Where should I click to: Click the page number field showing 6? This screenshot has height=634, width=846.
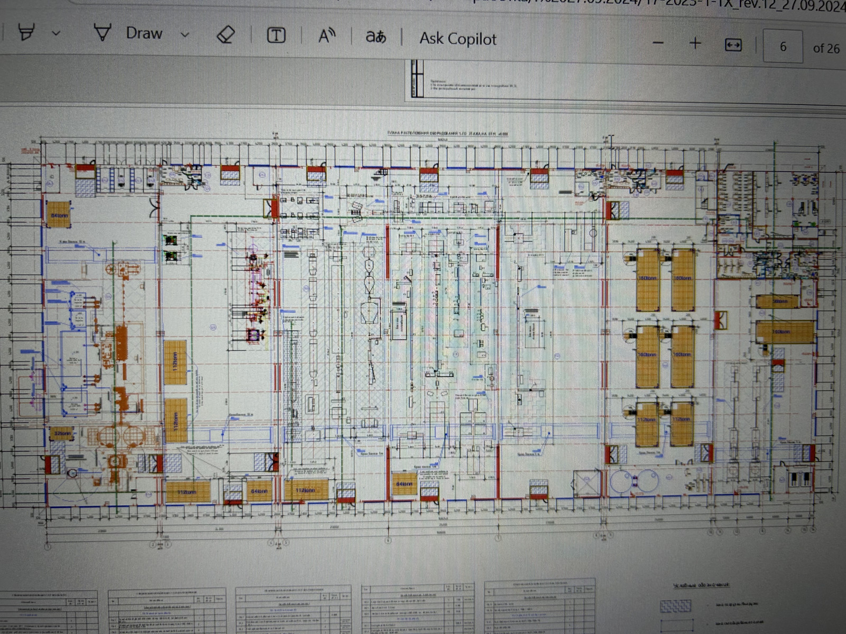(783, 47)
